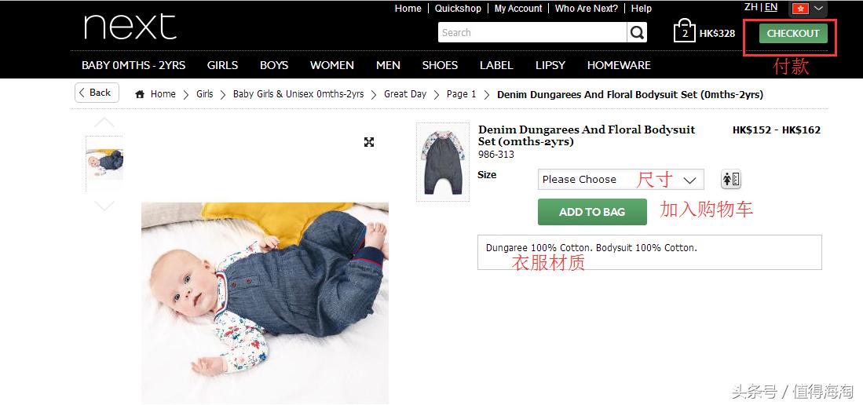Click the fullscreen expand image icon
The width and height of the screenshot is (863, 405).
(369, 142)
